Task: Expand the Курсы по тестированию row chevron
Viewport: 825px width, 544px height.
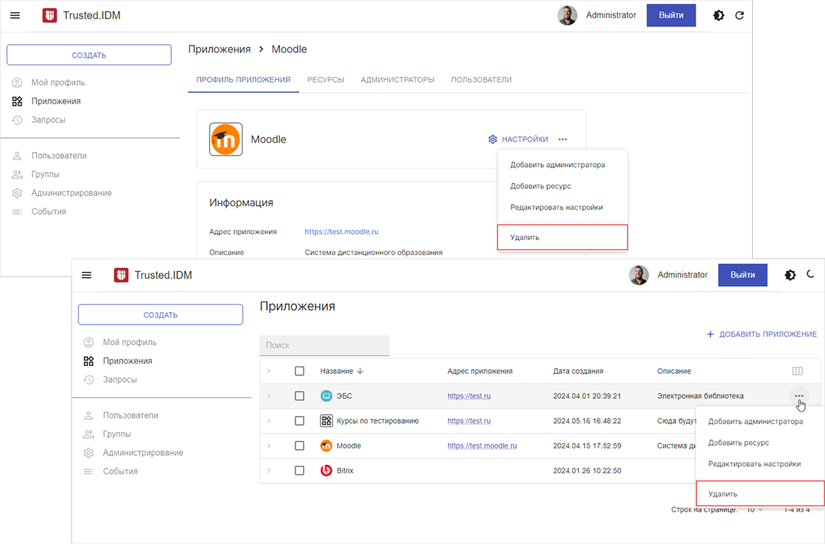Action: (x=269, y=421)
